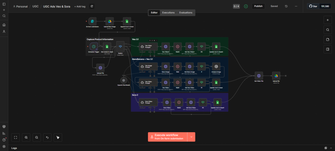
Task: Toggle the right side panel icon
Action: 327,49
